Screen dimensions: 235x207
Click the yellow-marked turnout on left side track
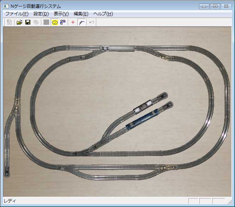17,105
